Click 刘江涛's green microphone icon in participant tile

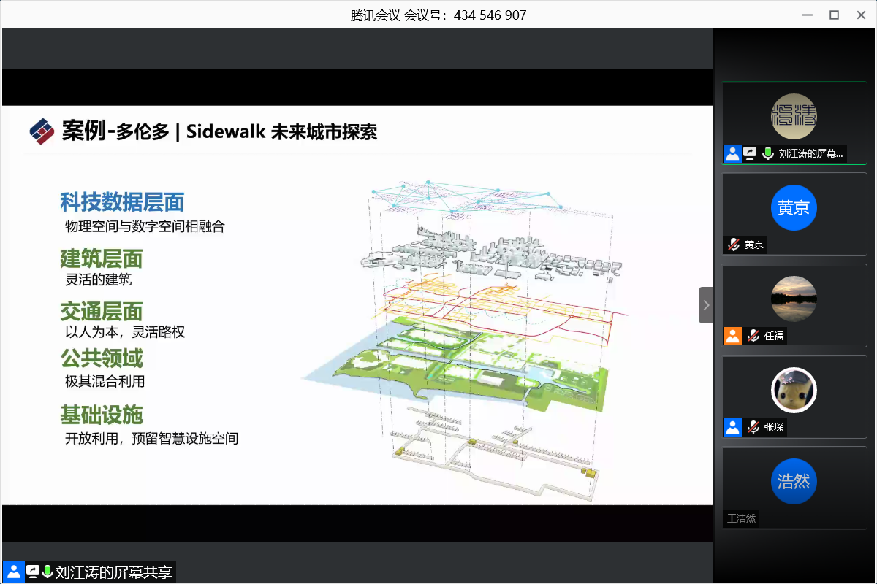pyautogui.click(x=768, y=153)
